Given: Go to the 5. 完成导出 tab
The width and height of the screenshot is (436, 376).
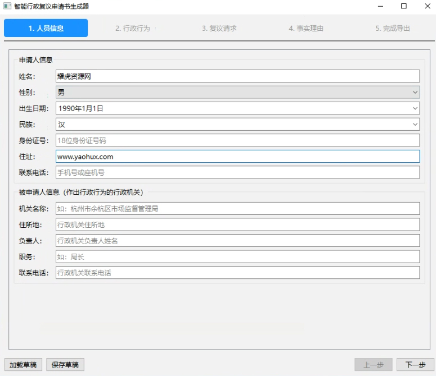Looking at the screenshot, I should [393, 28].
